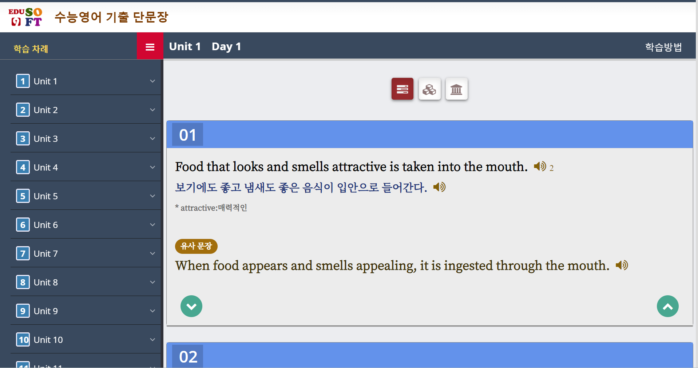The height and width of the screenshot is (368, 698).
Task: Expand Unit 10 in study list
Action: [x=86, y=340]
